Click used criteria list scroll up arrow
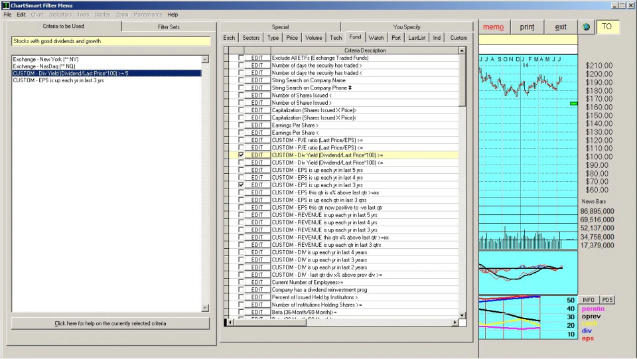Screen dimensions: 637x359 pos(205,59)
